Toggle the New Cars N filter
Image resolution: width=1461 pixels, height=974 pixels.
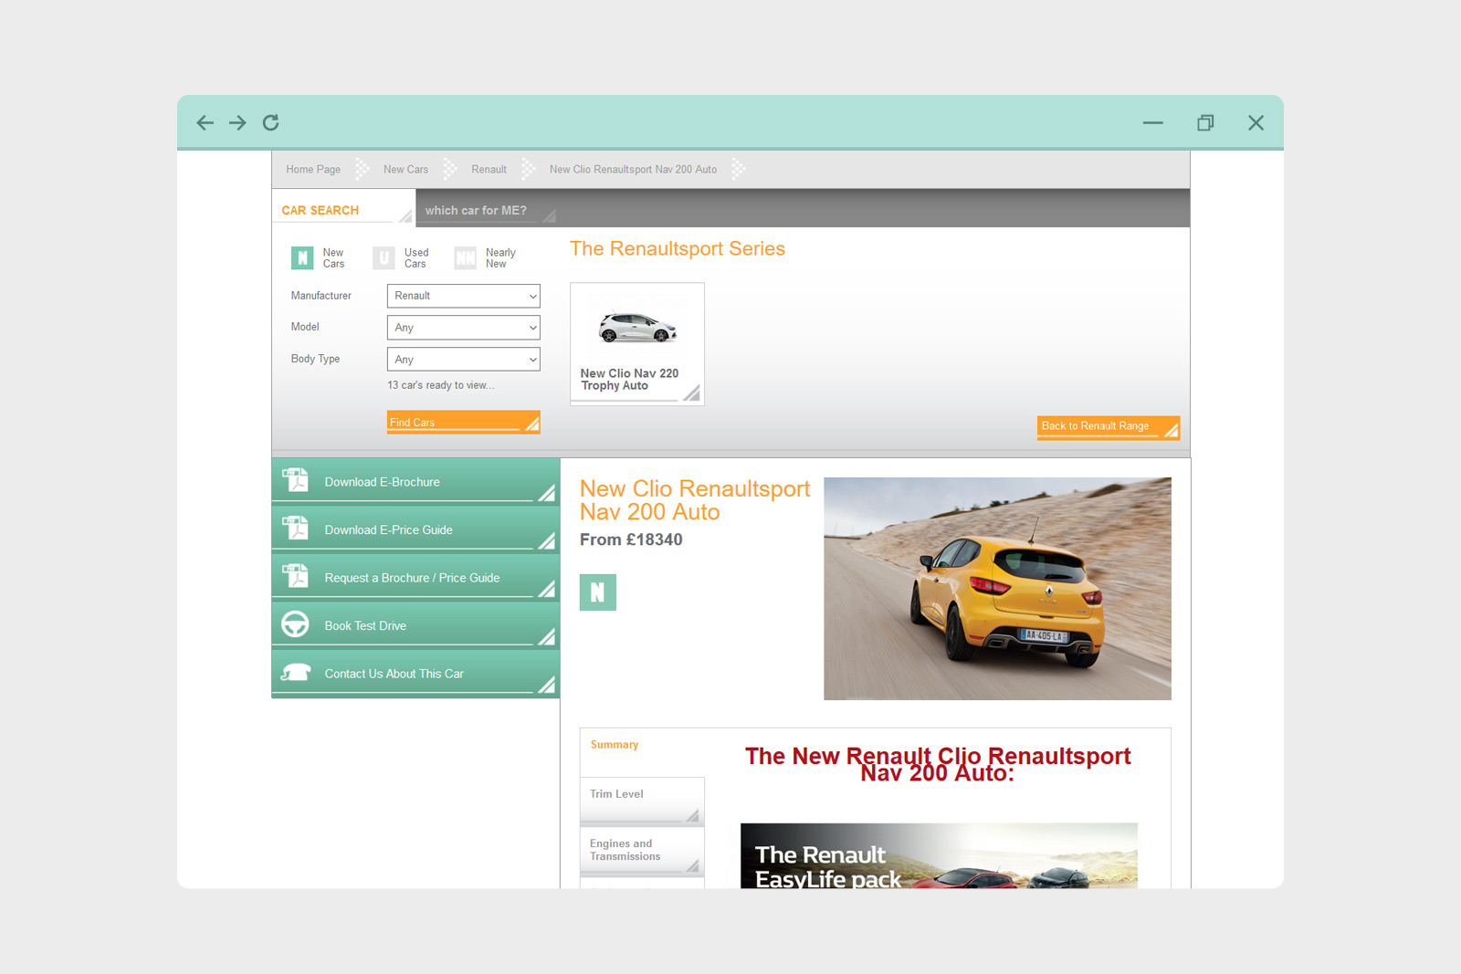click(x=302, y=258)
